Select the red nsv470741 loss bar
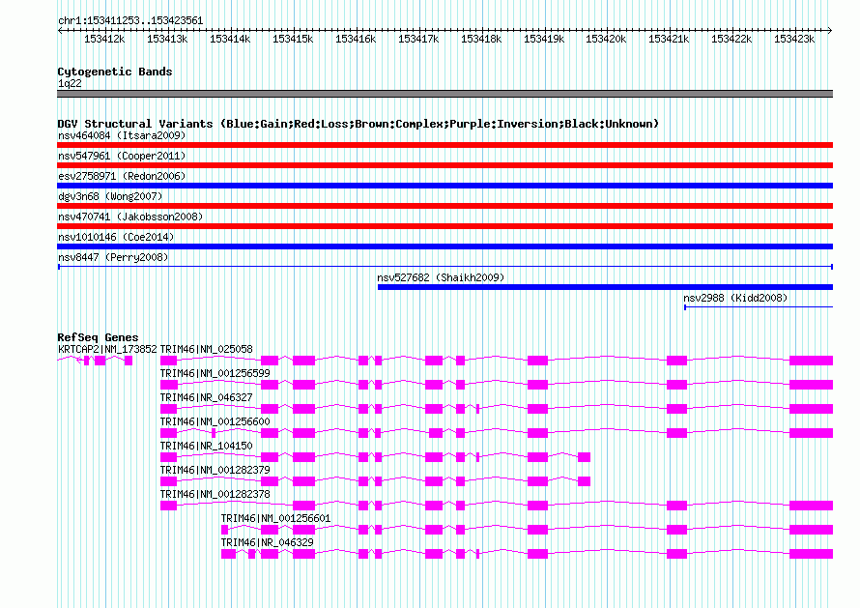The width and height of the screenshot is (860, 608). (x=444, y=226)
